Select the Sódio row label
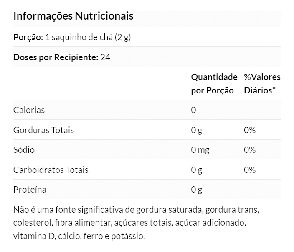This screenshot has height=252, width=294. coord(24,150)
